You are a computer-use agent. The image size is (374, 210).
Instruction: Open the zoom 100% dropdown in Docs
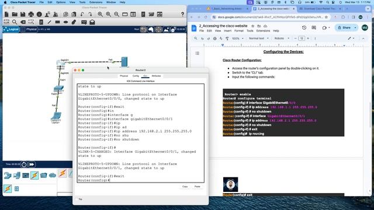tap(238, 38)
